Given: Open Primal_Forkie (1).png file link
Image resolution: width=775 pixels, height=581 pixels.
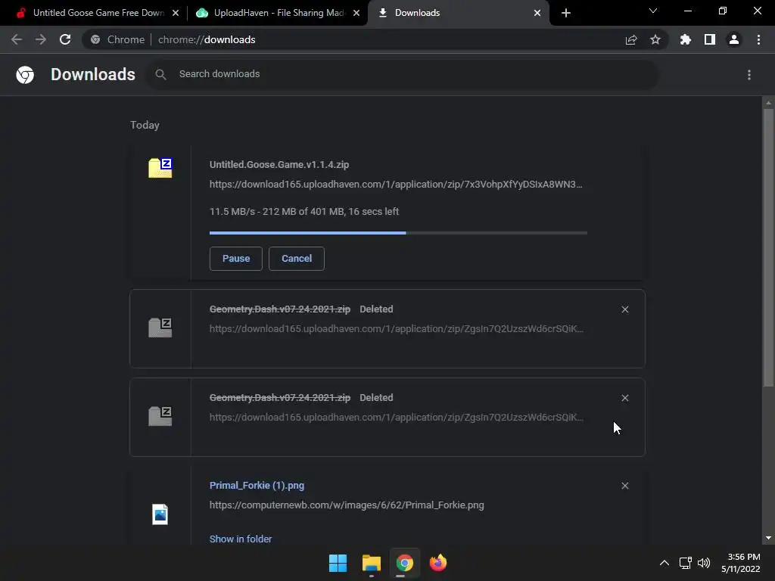Looking at the screenshot, I should pyautogui.click(x=257, y=486).
